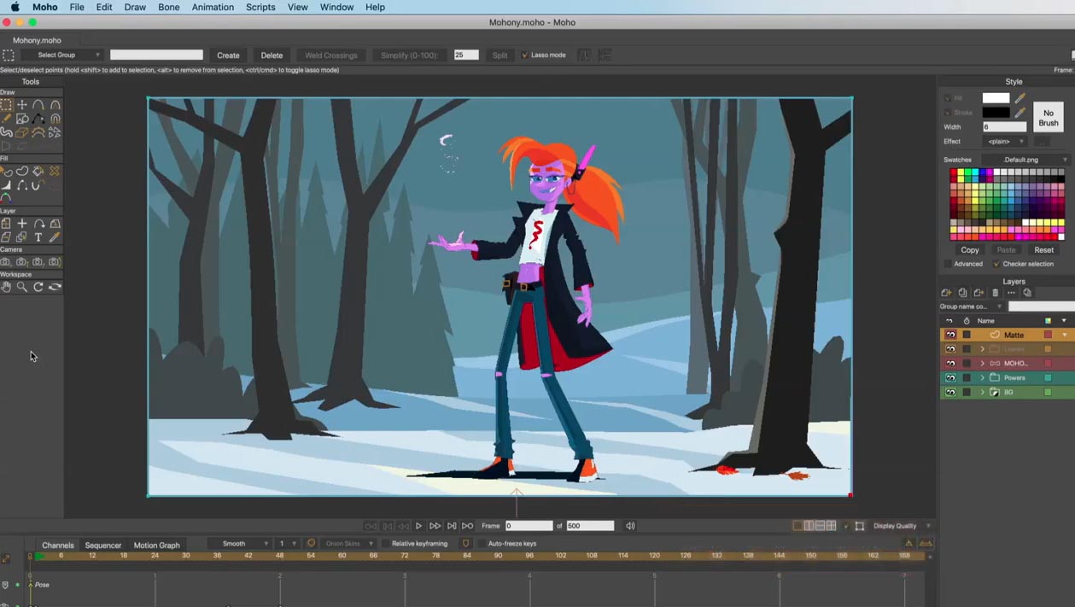
Task: Expand the BG layer group
Action: point(982,392)
